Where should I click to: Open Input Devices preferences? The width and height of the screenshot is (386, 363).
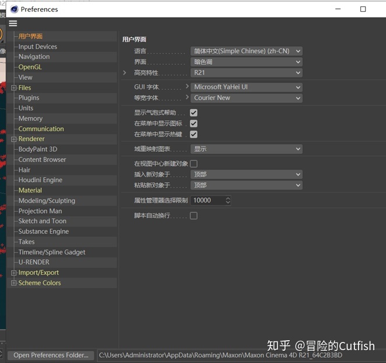click(x=38, y=47)
